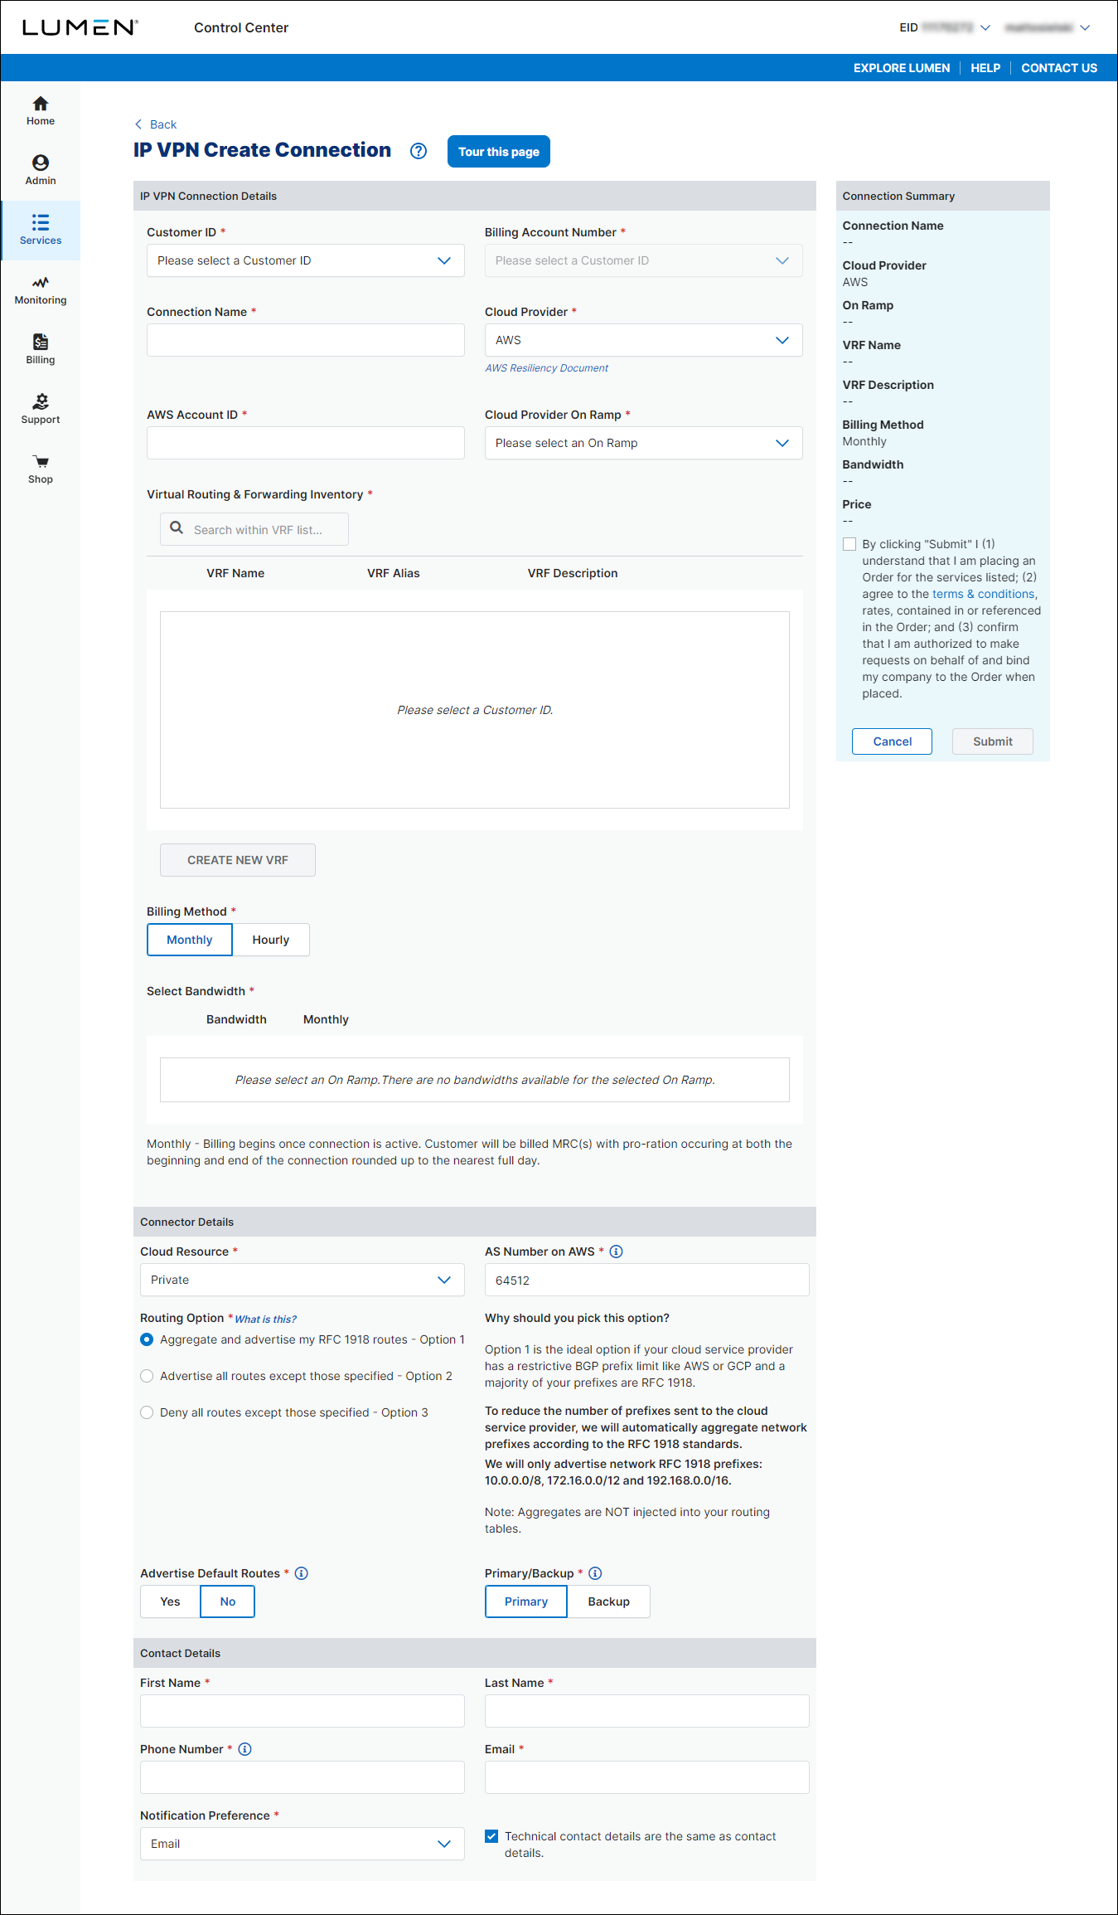Click the Tour this page button
This screenshot has height=1915, width=1118.
point(499,152)
